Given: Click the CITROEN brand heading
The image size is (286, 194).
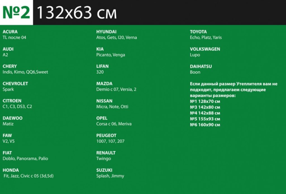Looking at the screenshot, I should 12,101.
